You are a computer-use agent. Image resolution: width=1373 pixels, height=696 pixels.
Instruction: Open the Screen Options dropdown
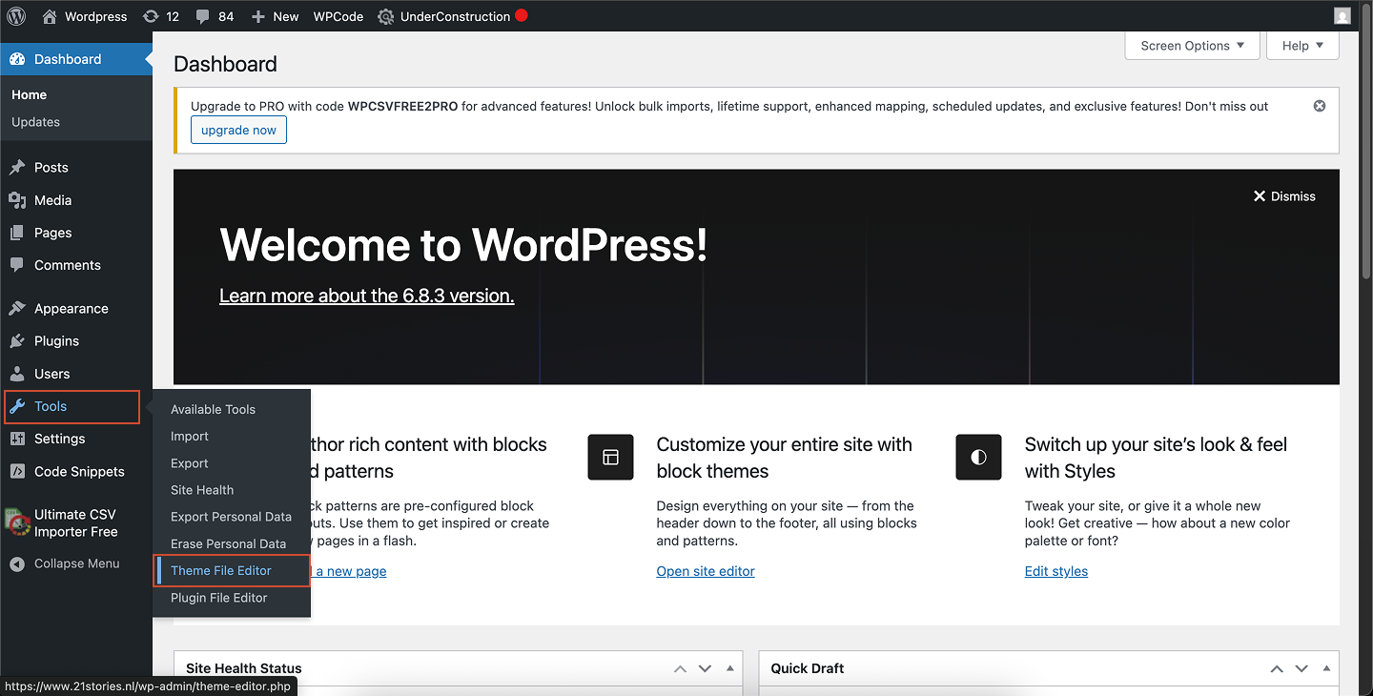[x=1192, y=45]
